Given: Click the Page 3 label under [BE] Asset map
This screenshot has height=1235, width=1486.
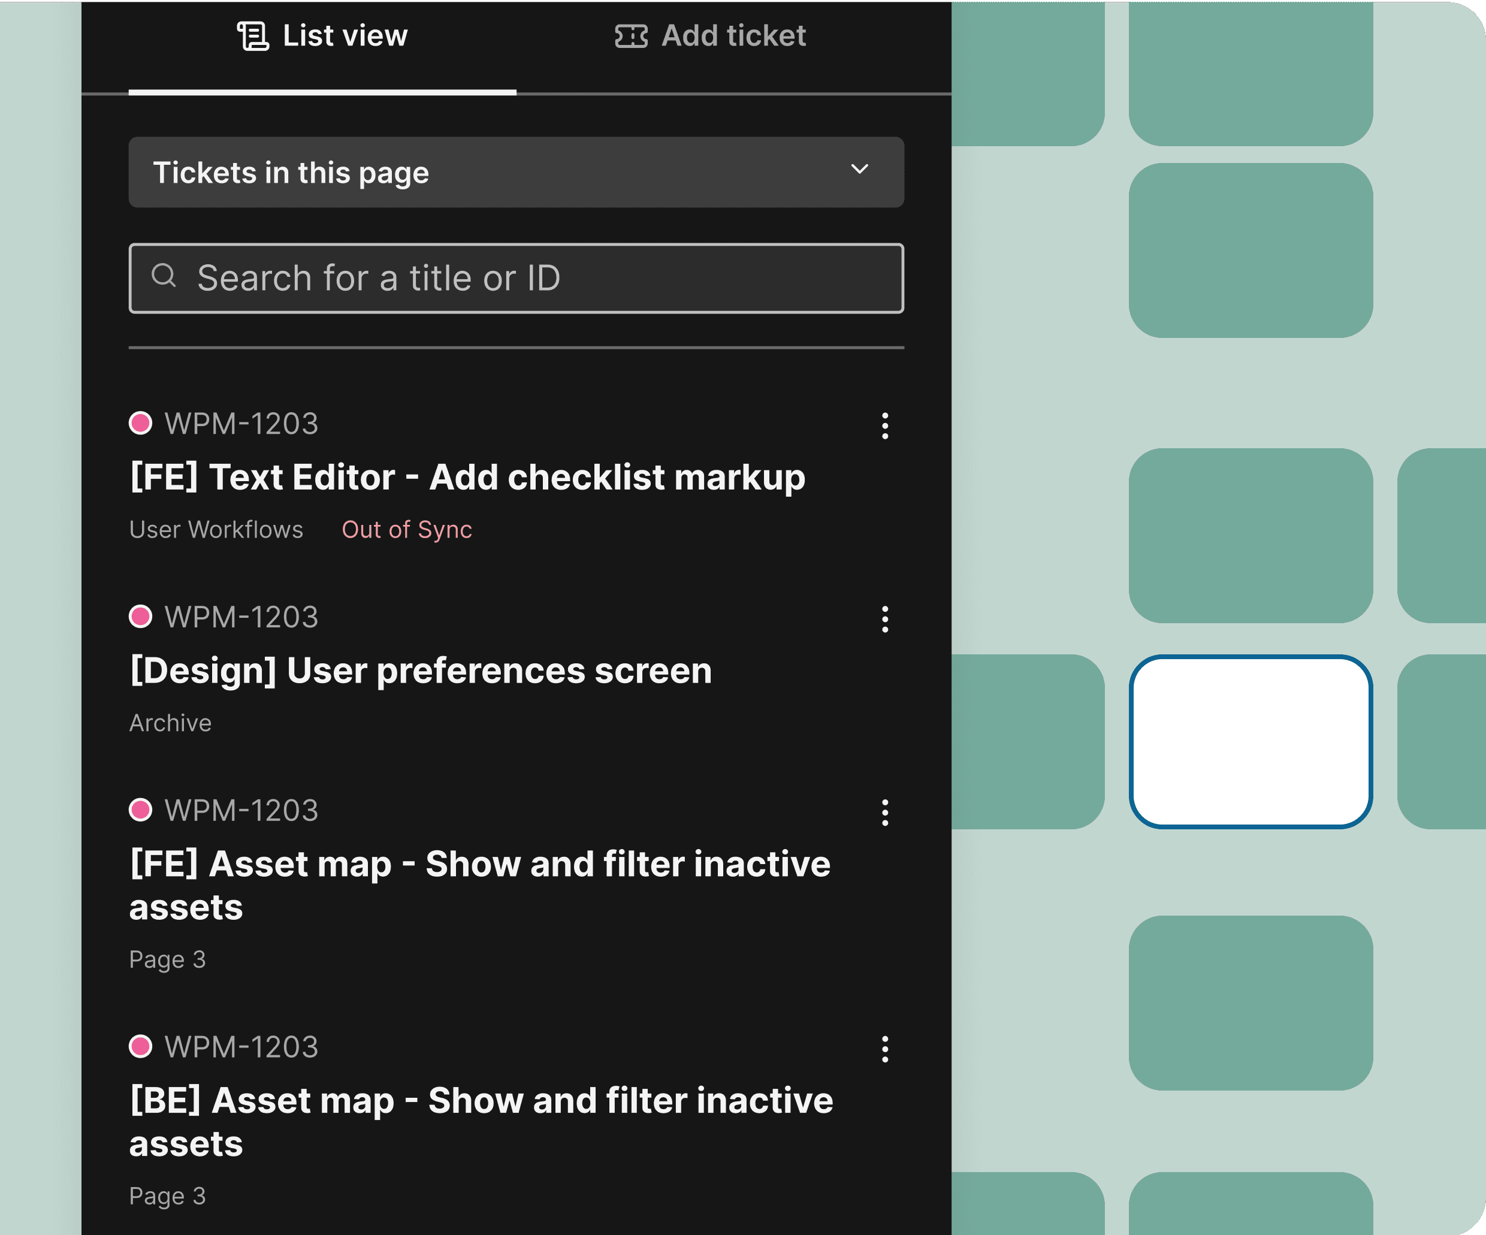Looking at the screenshot, I should [x=168, y=1196].
